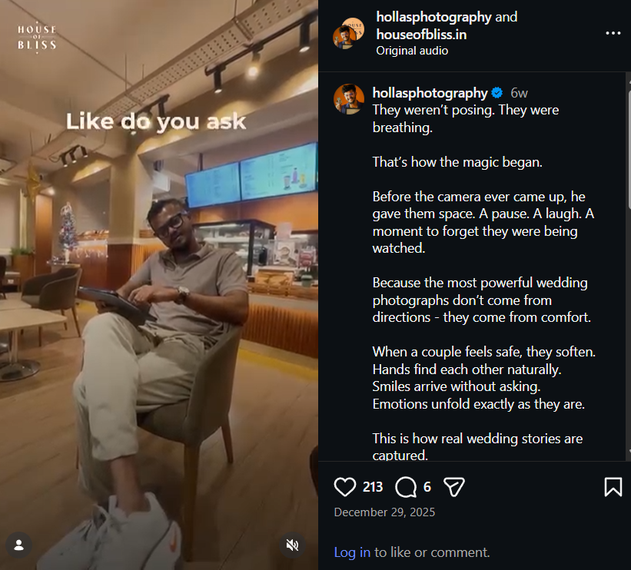Open comments via speech bubble icon
This screenshot has height=570, width=631.
(406, 487)
